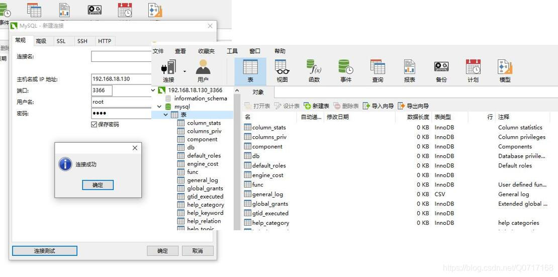Open the 函数 (Function) toolbar icon
Screen dimensions: 558x277
[x=314, y=71]
